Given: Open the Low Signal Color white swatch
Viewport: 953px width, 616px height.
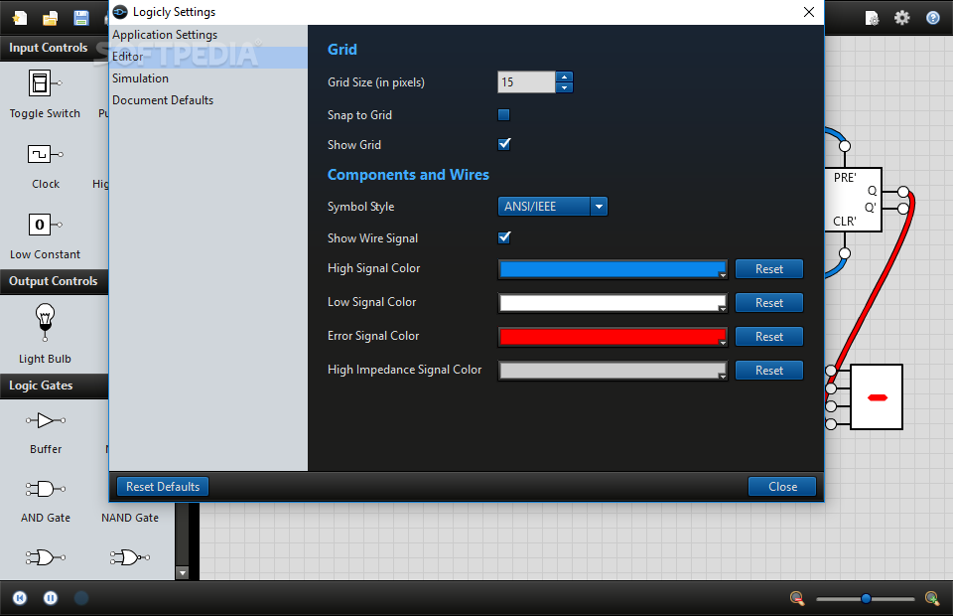Looking at the screenshot, I should (613, 303).
